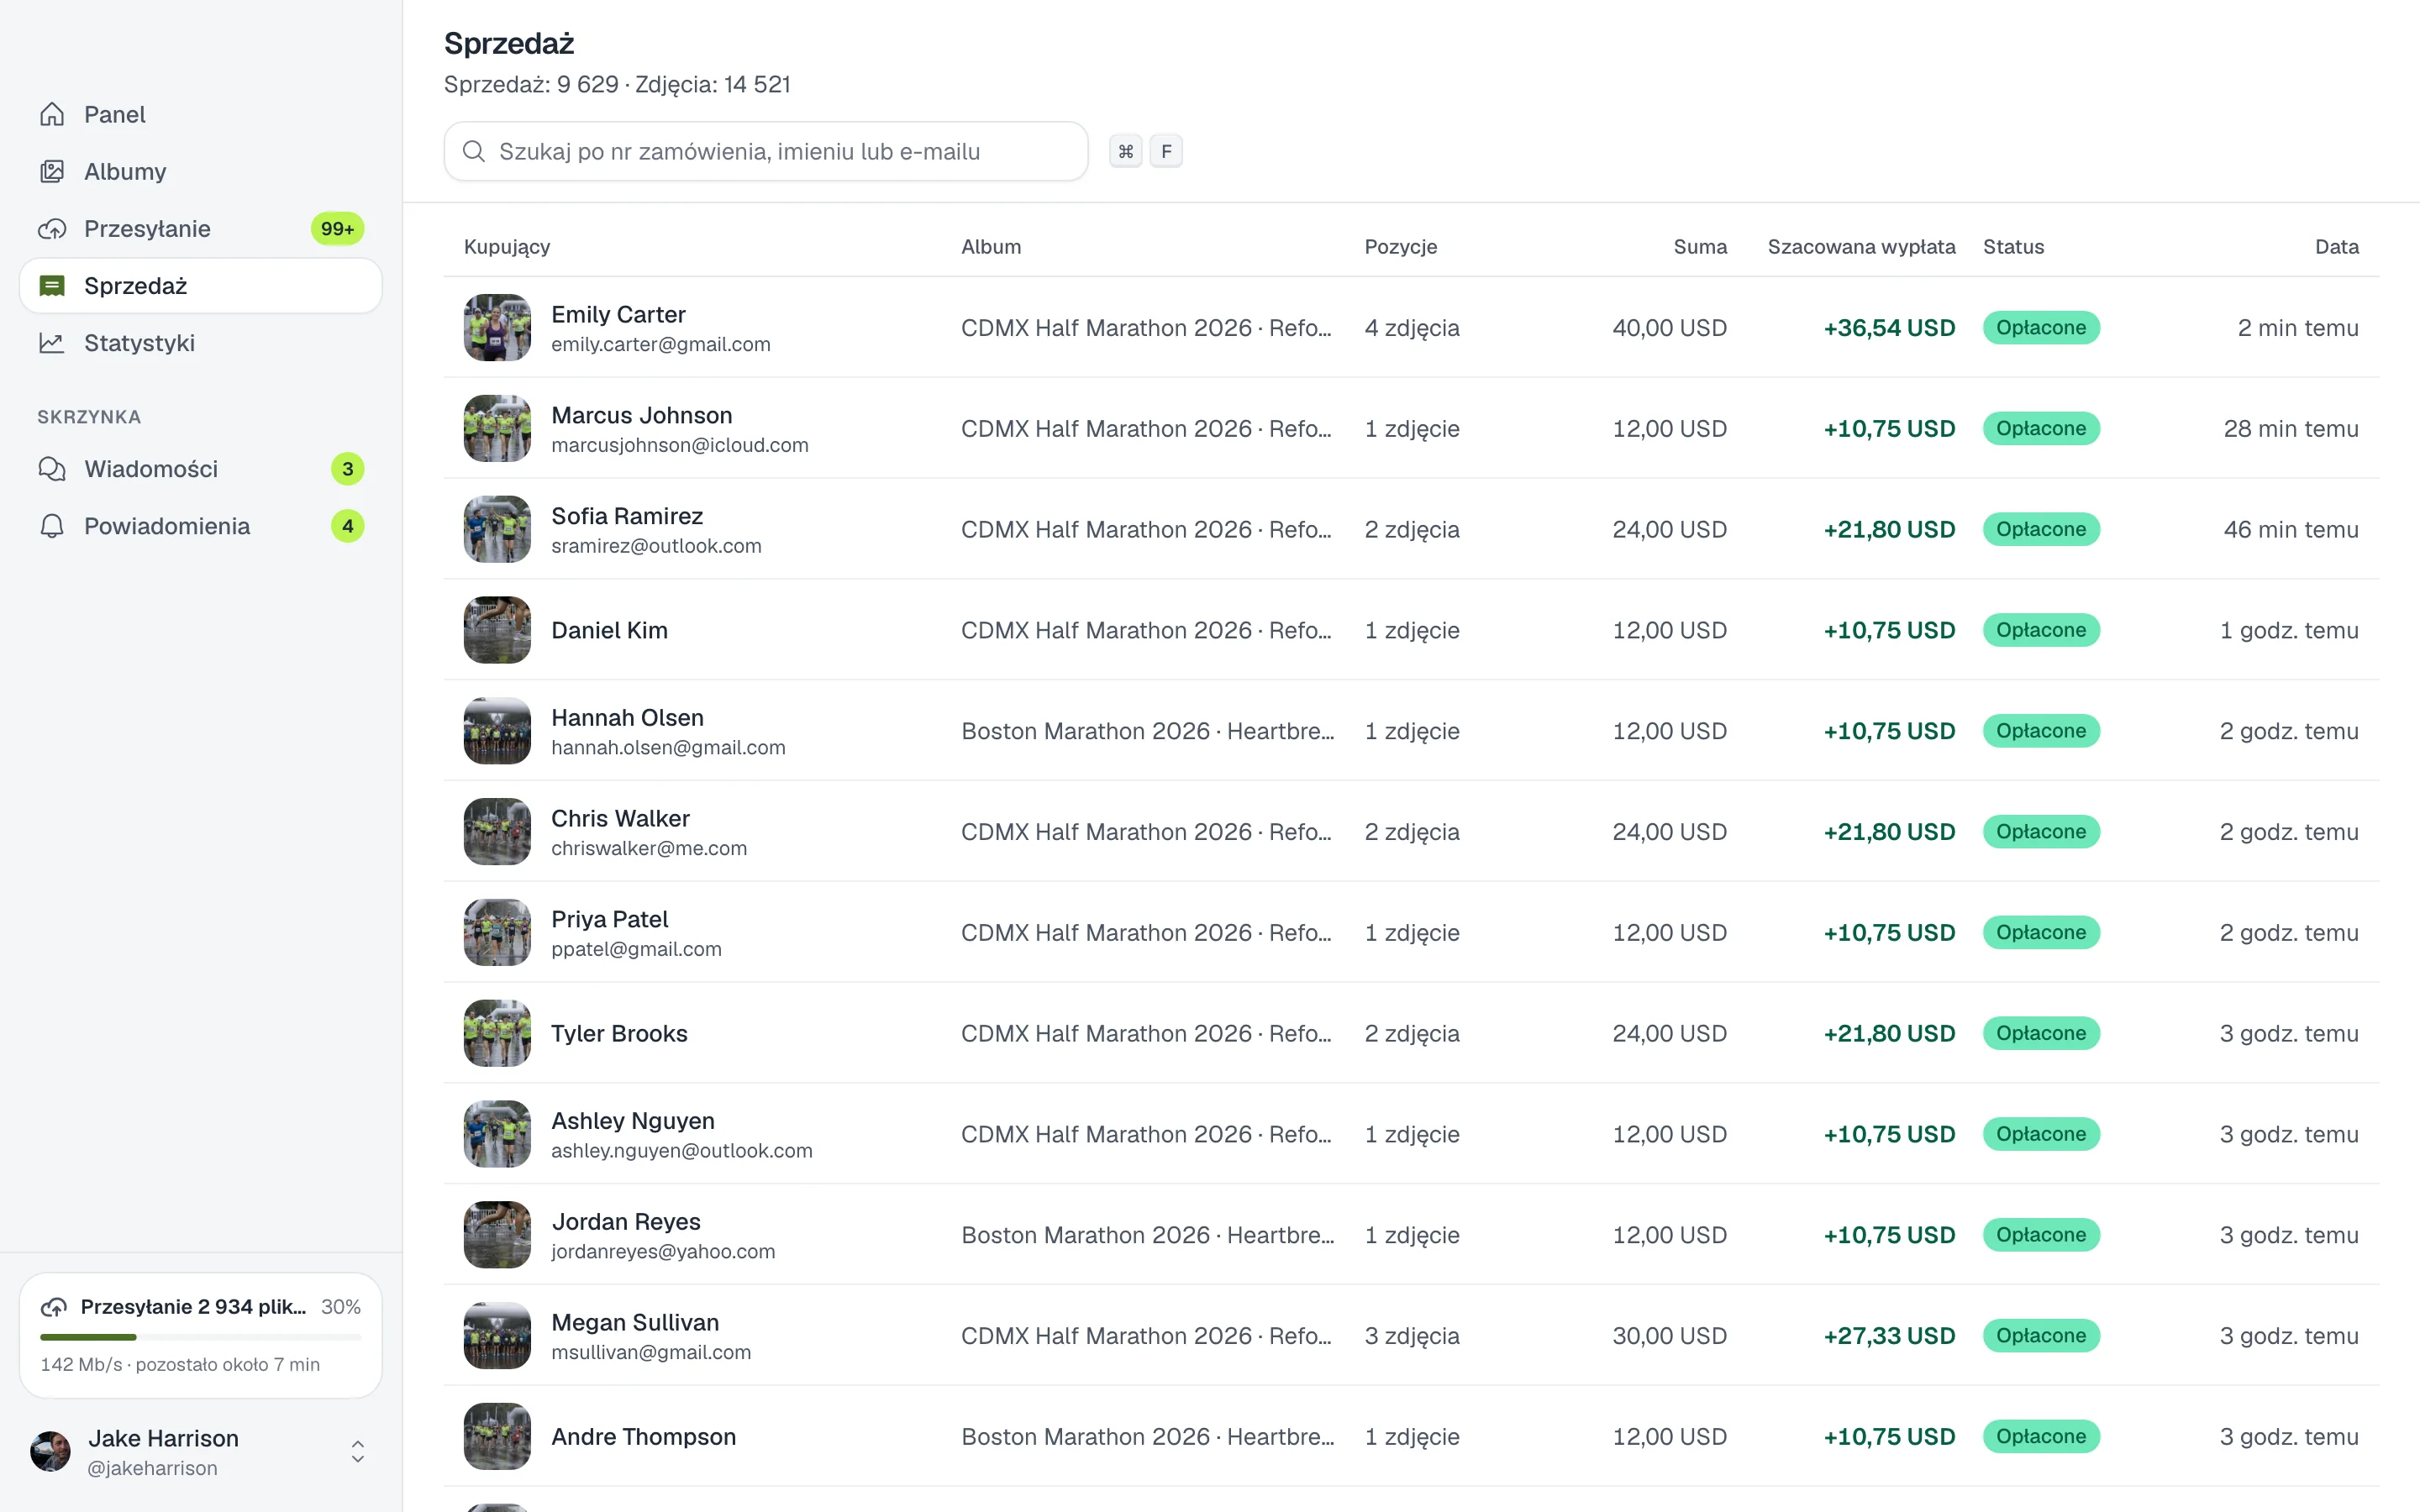Click "1 godz. temu" in Daniel Kim's row
The height and width of the screenshot is (1512, 2420).
click(2289, 631)
